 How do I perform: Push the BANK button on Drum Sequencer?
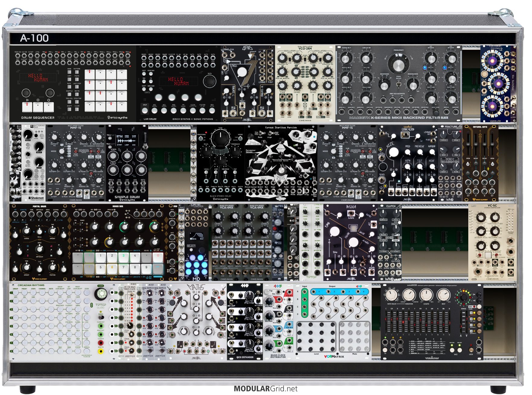point(69,72)
